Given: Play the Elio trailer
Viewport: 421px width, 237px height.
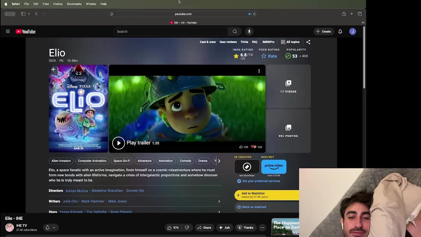Looking at the screenshot, I should [118, 143].
